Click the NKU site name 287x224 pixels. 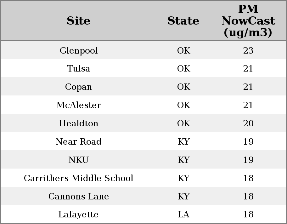(78, 160)
